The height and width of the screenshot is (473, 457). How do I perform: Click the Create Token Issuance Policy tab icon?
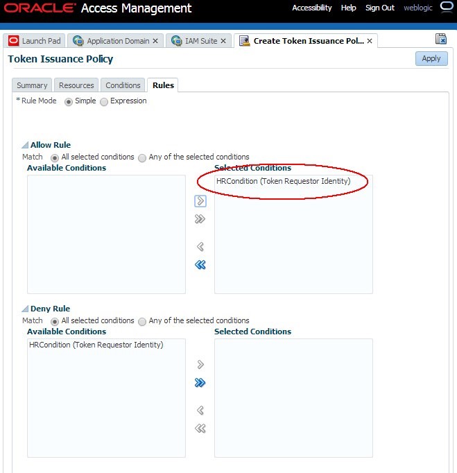click(x=244, y=41)
